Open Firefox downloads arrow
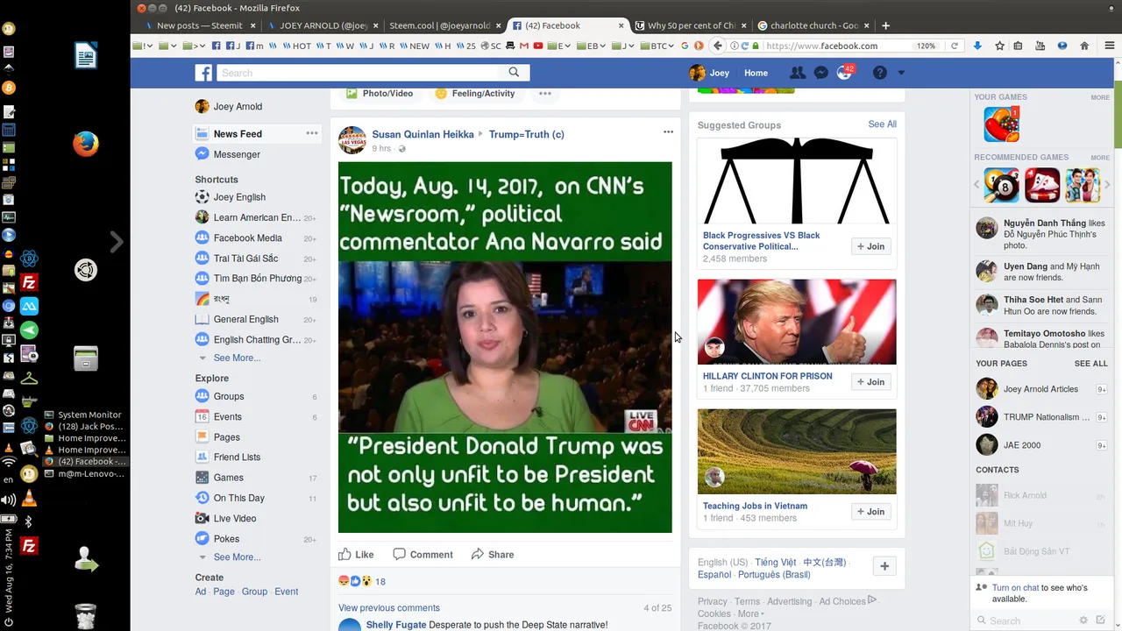Image resolution: width=1122 pixels, height=631 pixels. tap(977, 46)
